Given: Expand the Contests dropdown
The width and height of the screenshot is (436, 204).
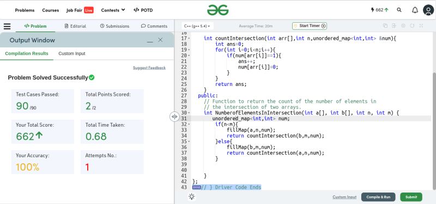Looking at the screenshot, I should point(113,10).
